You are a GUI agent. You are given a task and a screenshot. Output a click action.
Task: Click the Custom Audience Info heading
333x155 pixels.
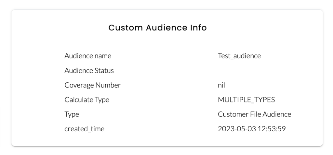158,28
